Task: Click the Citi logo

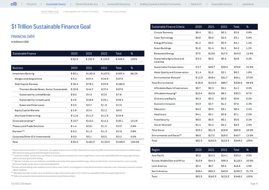Action: point(8,4)
